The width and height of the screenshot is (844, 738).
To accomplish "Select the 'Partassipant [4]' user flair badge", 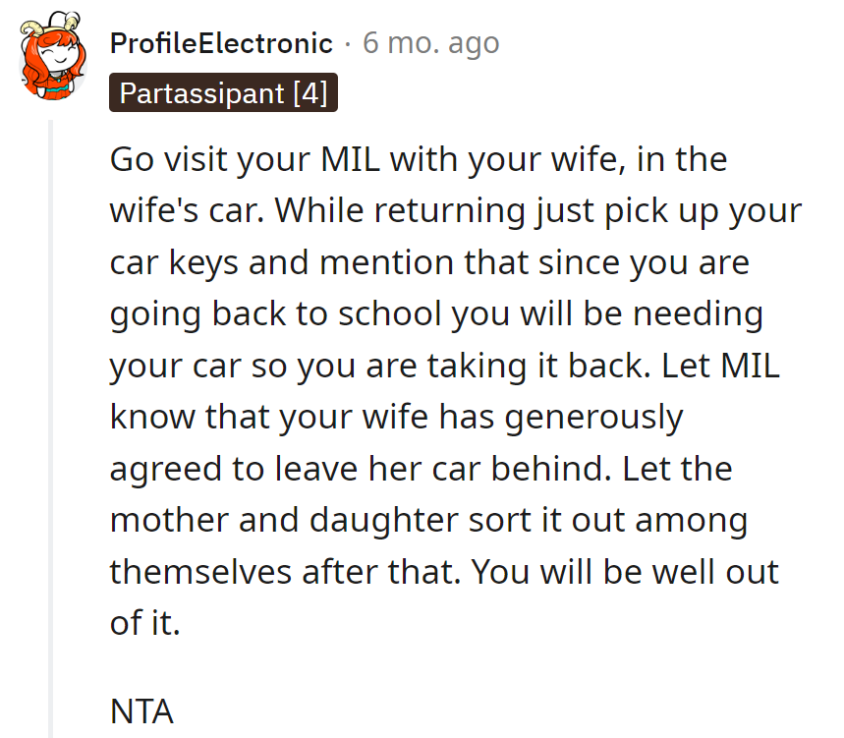I will click(223, 92).
